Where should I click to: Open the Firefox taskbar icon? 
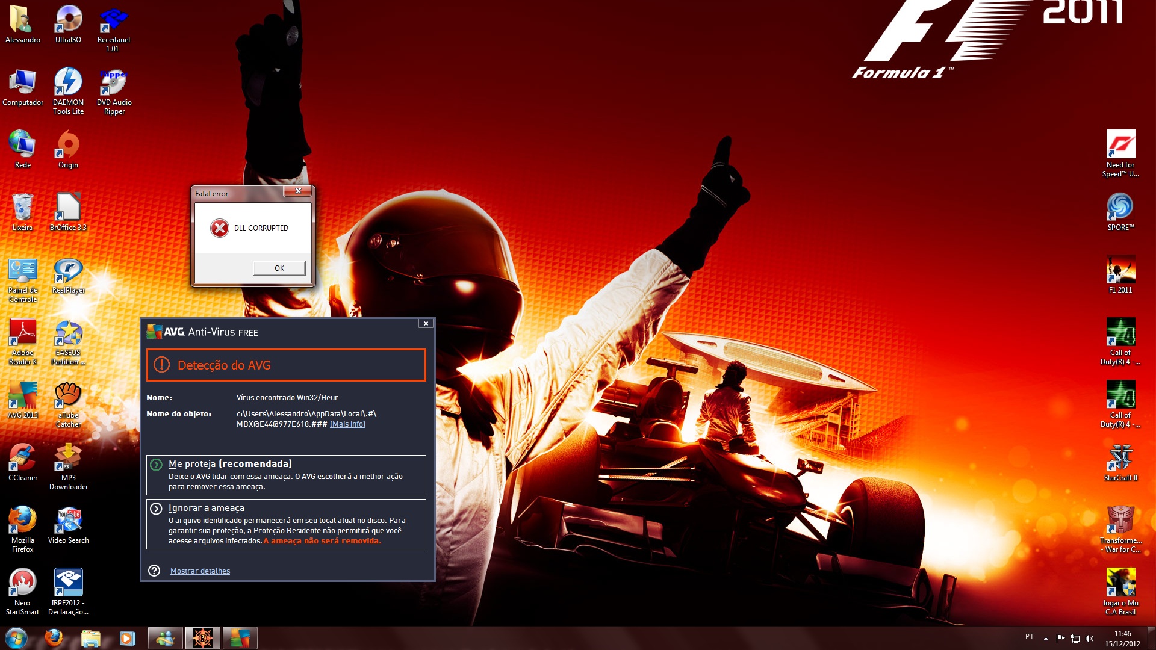point(54,638)
